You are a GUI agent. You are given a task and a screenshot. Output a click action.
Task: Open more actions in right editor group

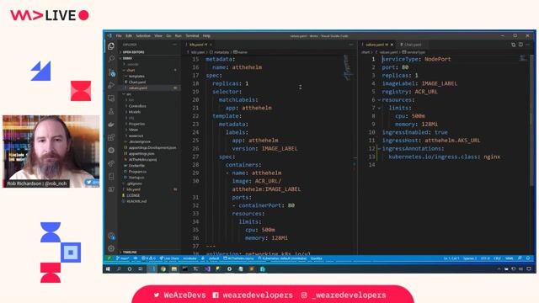coord(528,45)
